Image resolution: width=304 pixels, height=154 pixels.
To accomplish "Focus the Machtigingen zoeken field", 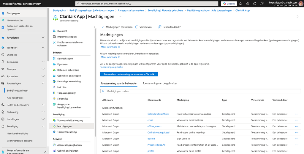I will 200,91.
